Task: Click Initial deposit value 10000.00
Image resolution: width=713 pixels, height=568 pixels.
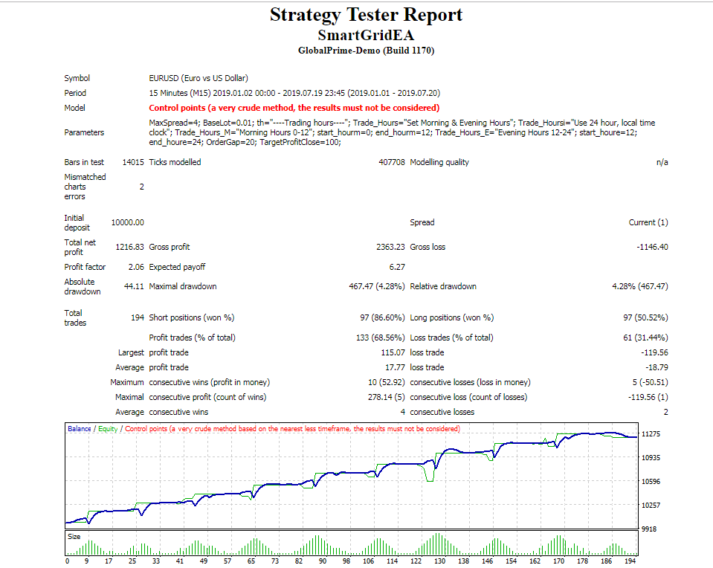Action: pyautogui.click(x=127, y=222)
